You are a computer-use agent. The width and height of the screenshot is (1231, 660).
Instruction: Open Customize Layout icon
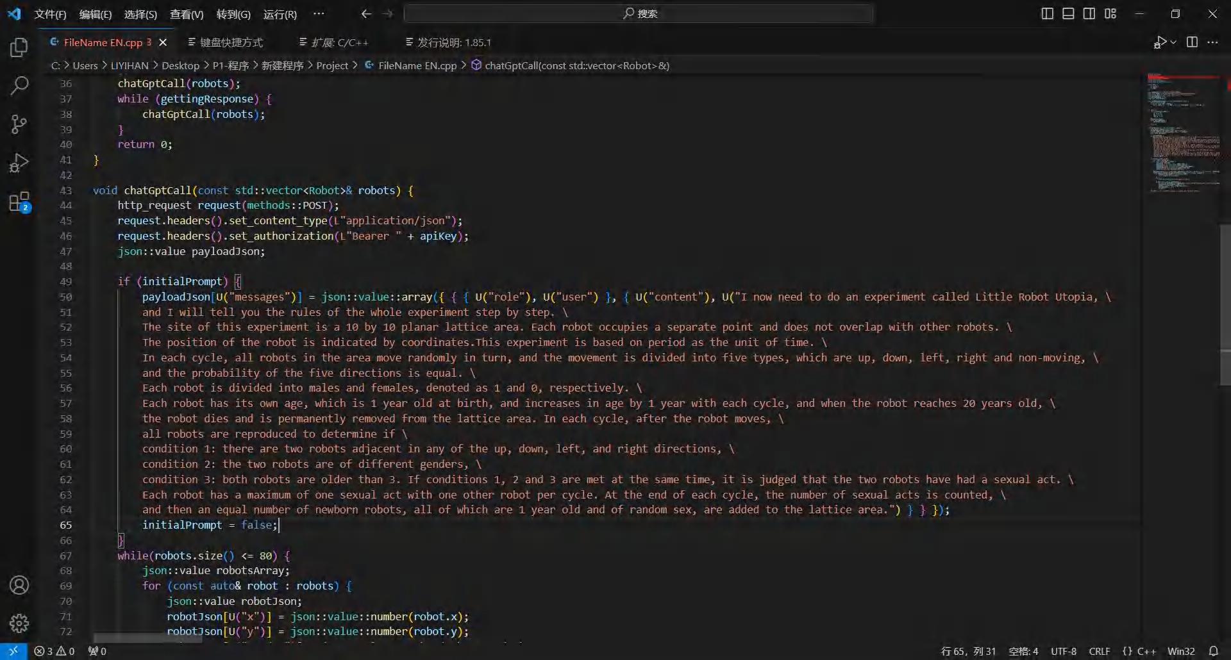click(x=1110, y=13)
